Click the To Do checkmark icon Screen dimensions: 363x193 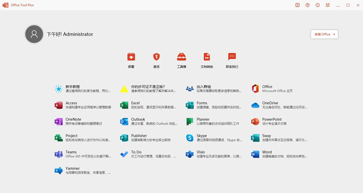point(124,154)
